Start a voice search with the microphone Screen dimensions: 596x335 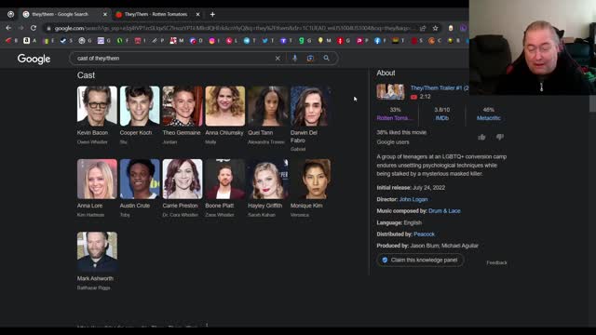294,58
